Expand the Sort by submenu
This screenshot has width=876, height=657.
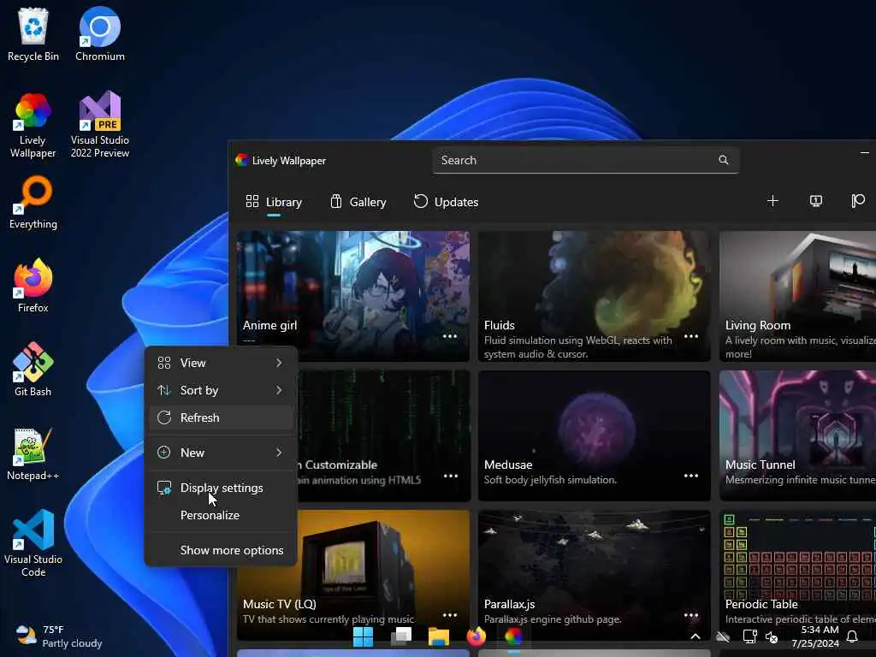pos(221,390)
